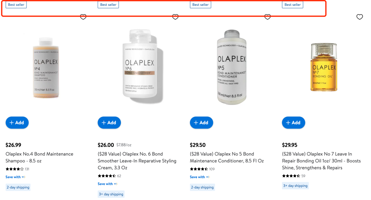Click Add for the No 7 Bonding Oil
371x200 pixels.
pyautogui.click(x=293, y=123)
